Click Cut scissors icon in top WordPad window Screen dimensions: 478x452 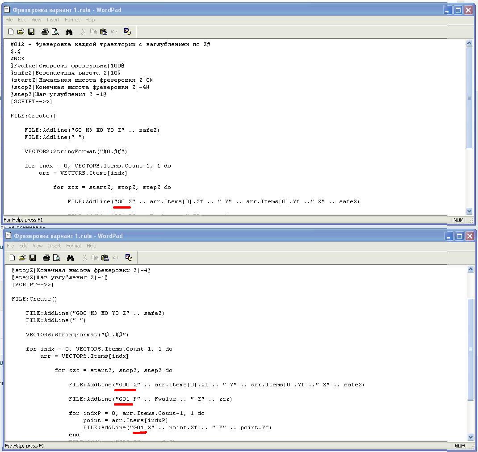click(x=83, y=32)
